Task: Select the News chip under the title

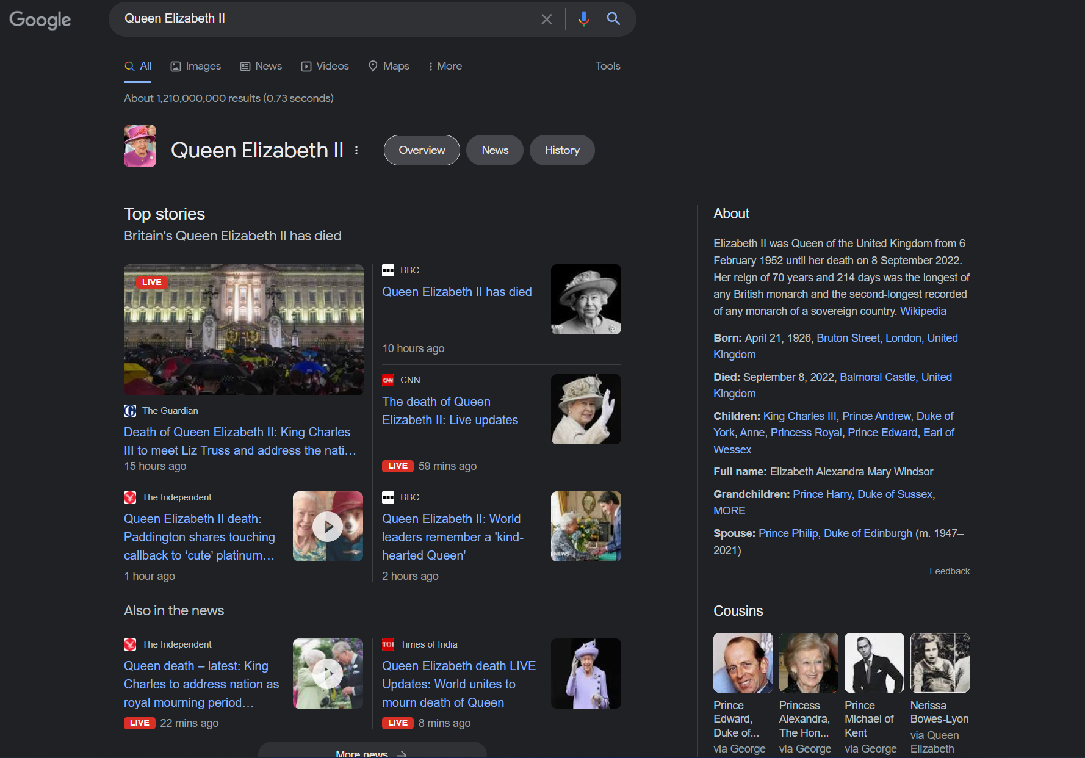Action: click(495, 150)
